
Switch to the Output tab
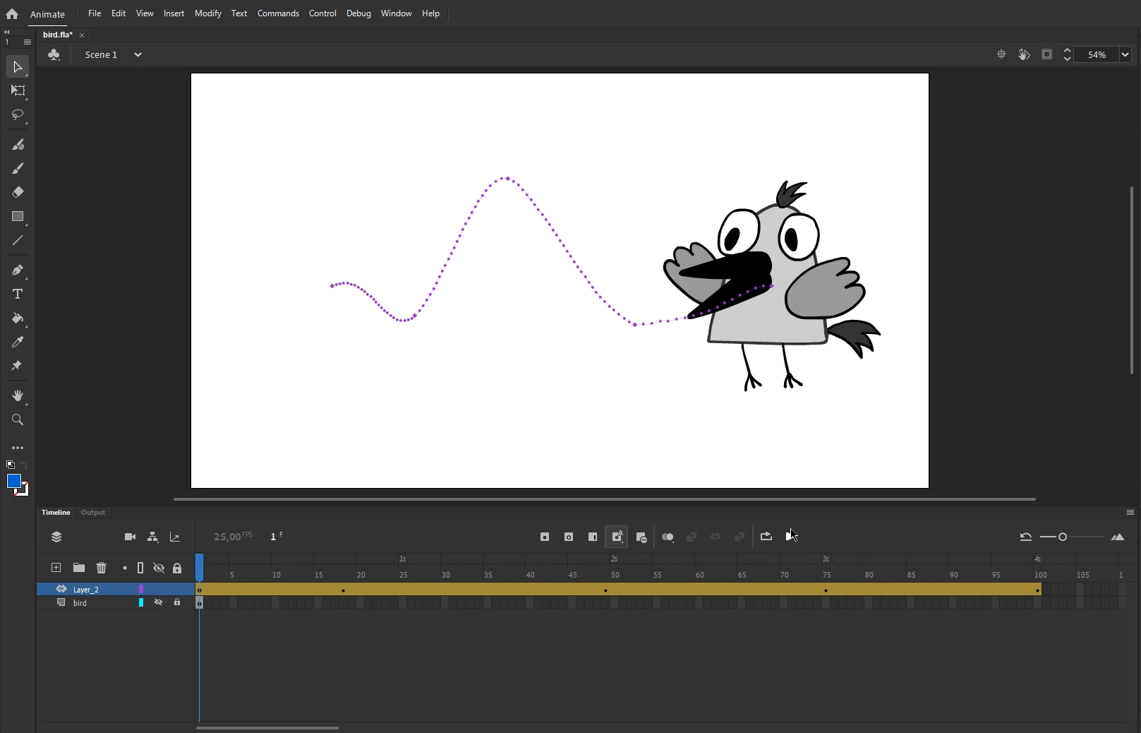[93, 513]
